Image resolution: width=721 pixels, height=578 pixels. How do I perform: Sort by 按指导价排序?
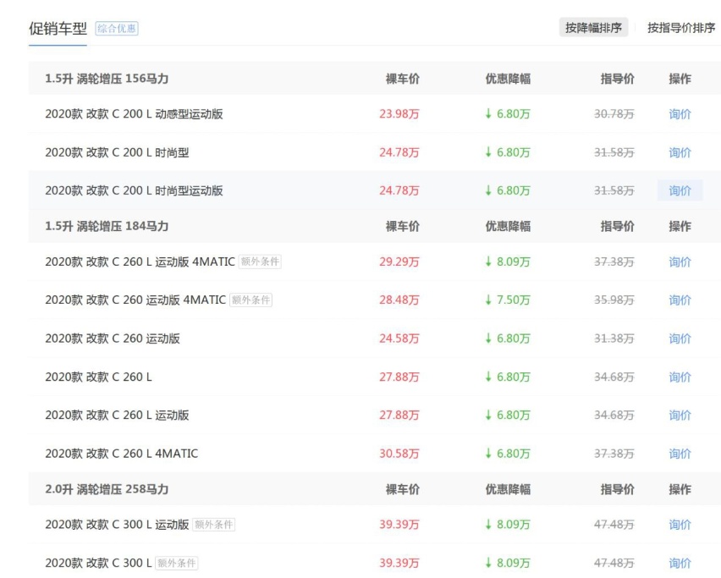point(681,28)
